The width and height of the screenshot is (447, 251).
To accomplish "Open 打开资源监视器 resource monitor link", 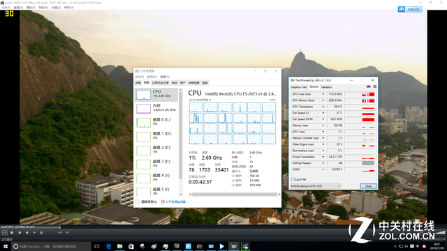I will [173, 201].
